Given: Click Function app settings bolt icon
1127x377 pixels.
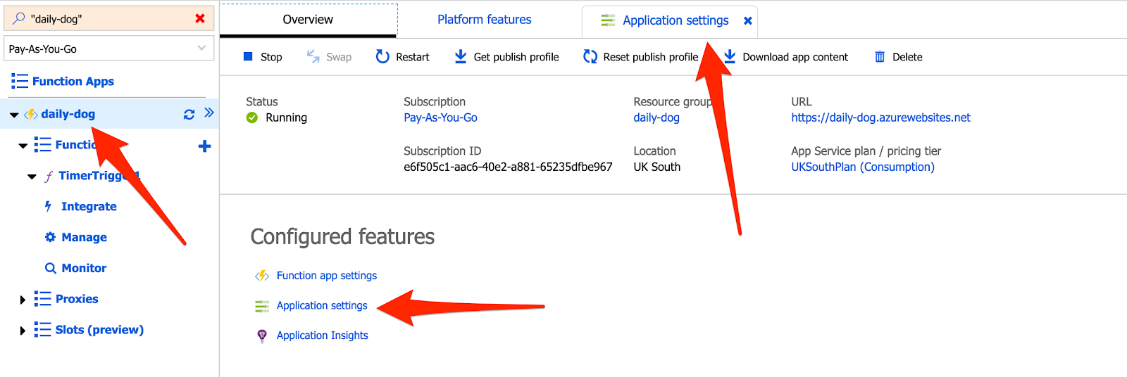Looking at the screenshot, I should pyautogui.click(x=262, y=276).
